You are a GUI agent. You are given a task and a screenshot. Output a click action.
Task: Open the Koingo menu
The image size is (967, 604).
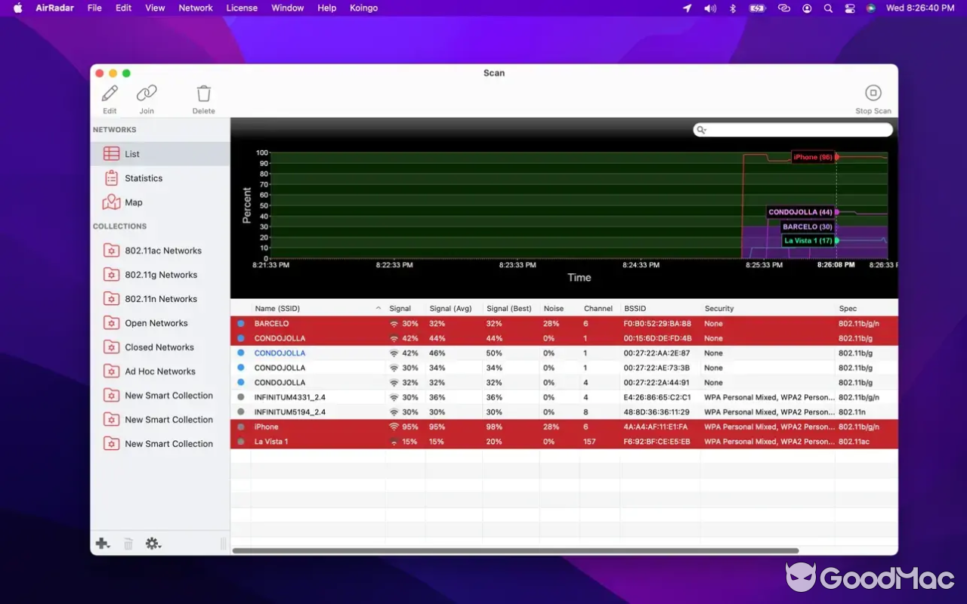tap(363, 8)
